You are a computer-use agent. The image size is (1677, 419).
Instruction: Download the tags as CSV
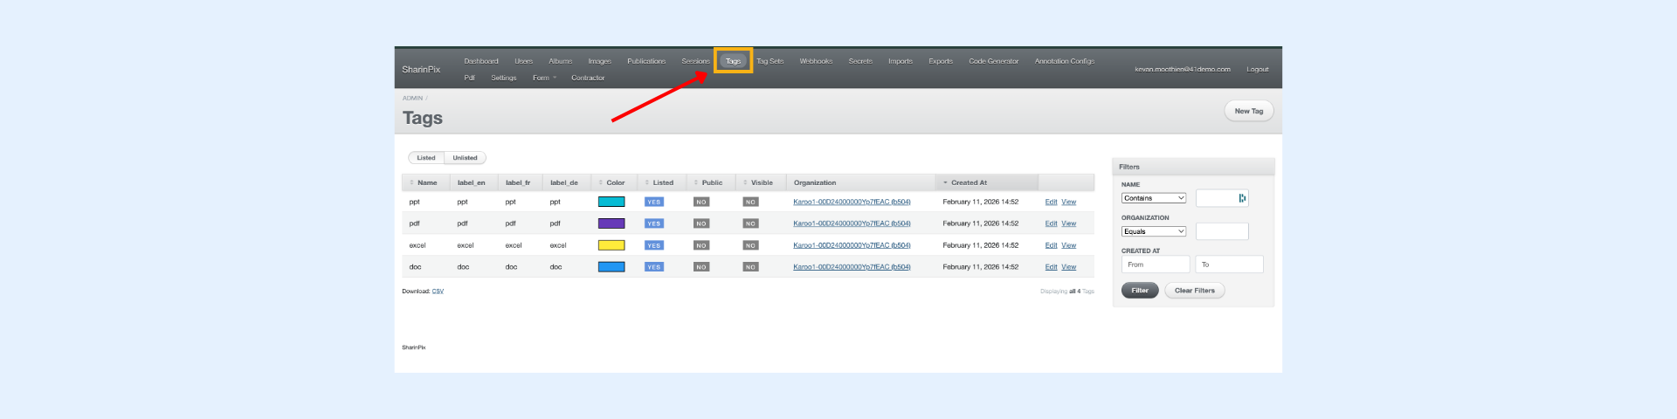[438, 292]
